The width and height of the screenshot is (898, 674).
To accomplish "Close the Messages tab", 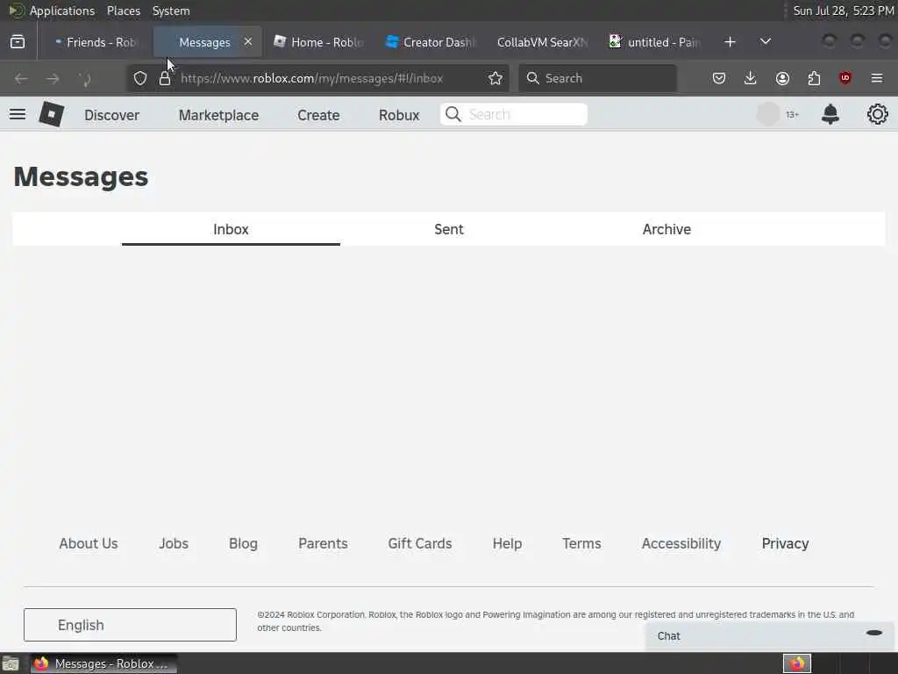I will (x=248, y=42).
